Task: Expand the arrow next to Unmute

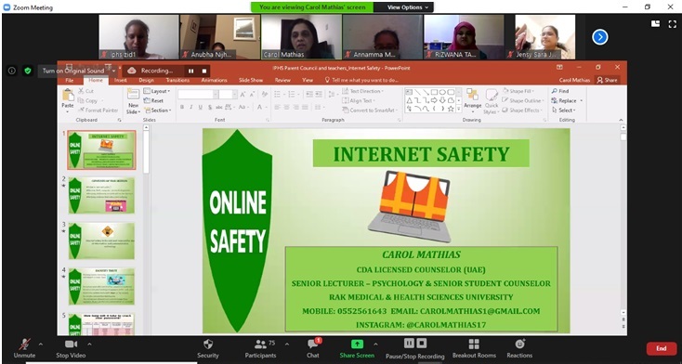Action: tap(41, 344)
